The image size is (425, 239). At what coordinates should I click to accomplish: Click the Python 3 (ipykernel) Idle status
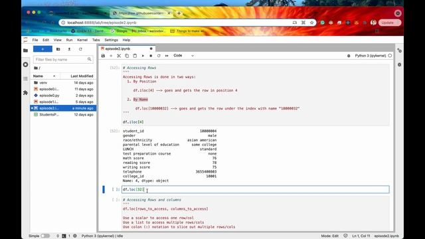coord(102,236)
